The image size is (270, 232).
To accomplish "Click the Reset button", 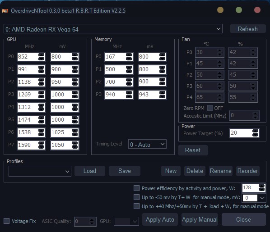I will (x=193, y=150).
